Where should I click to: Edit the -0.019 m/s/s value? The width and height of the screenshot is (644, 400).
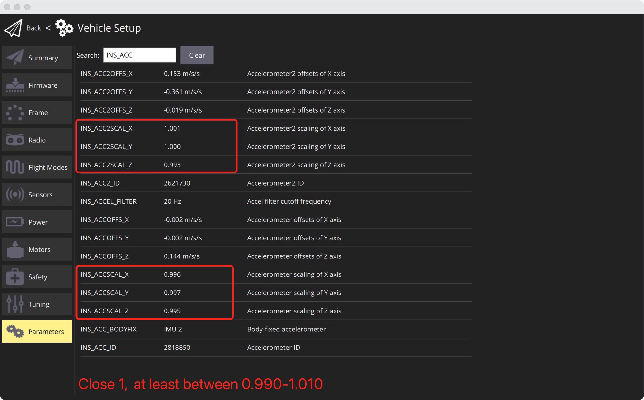[x=183, y=110]
